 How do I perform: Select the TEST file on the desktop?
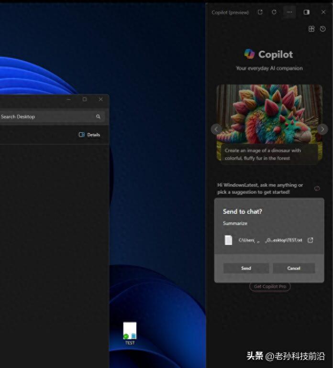coord(130,333)
